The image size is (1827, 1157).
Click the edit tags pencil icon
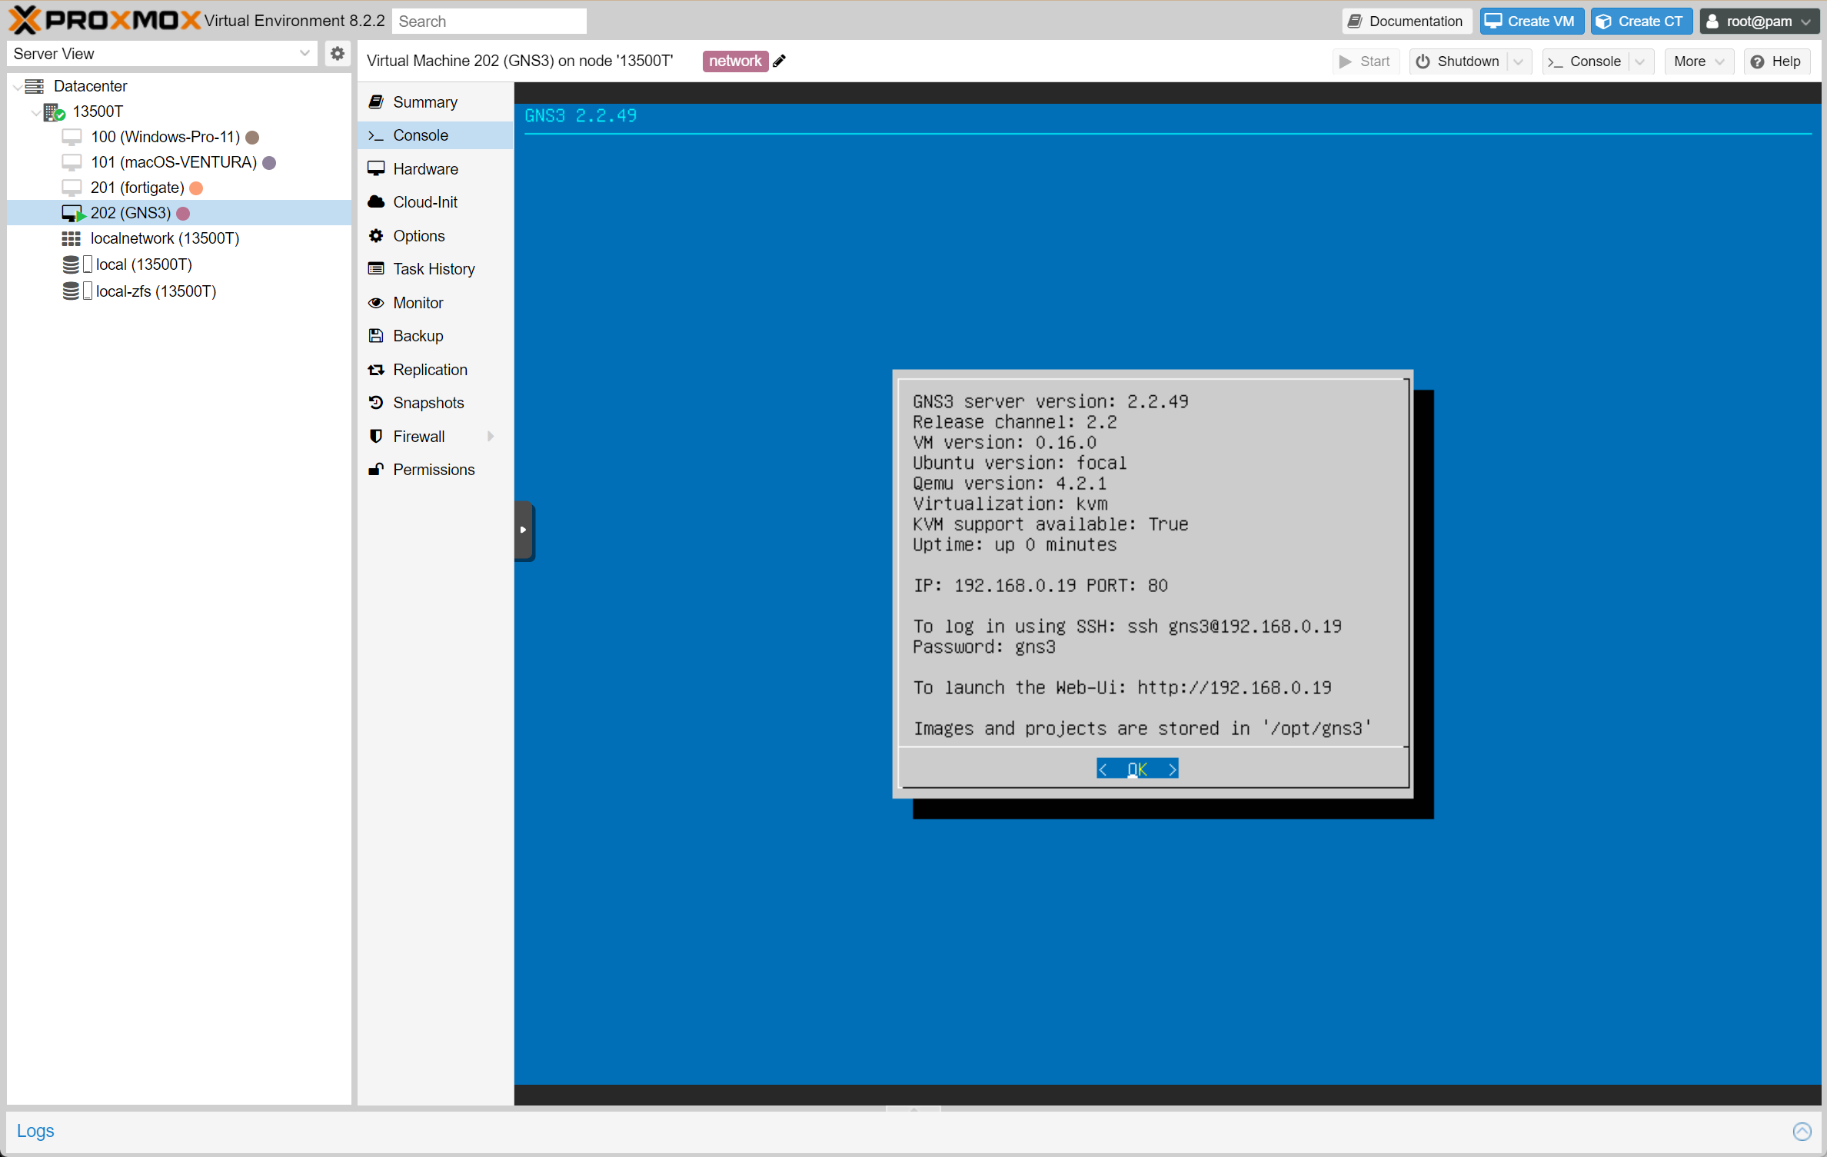(x=780, y=62)
